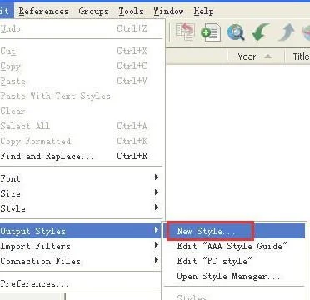
Task: Open the Groups menu
Action: pyautogui.click(x=93, y=12)
